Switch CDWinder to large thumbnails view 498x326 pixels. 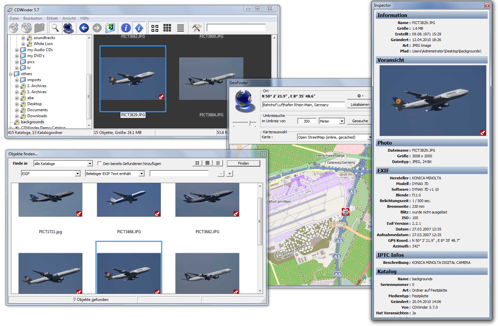click(155, 28)
